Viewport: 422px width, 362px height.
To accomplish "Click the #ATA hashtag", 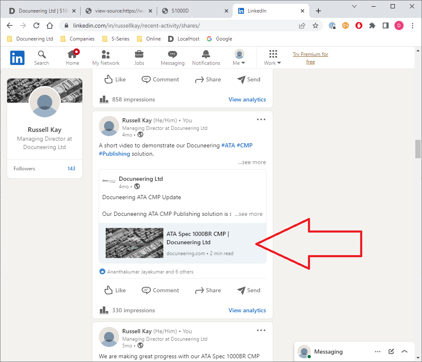I will (228, 145).
